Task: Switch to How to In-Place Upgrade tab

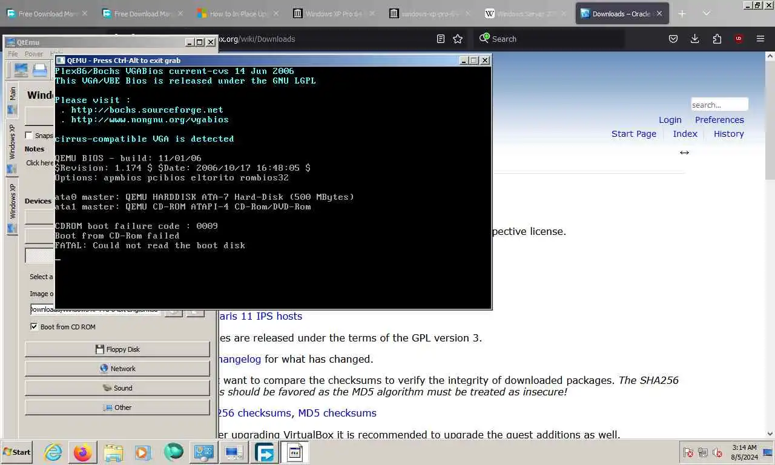Action: click(x=238, y=13)
